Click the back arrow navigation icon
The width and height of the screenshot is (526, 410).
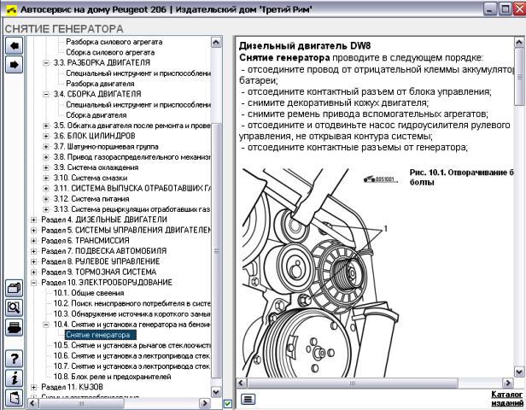click(14, 45)
